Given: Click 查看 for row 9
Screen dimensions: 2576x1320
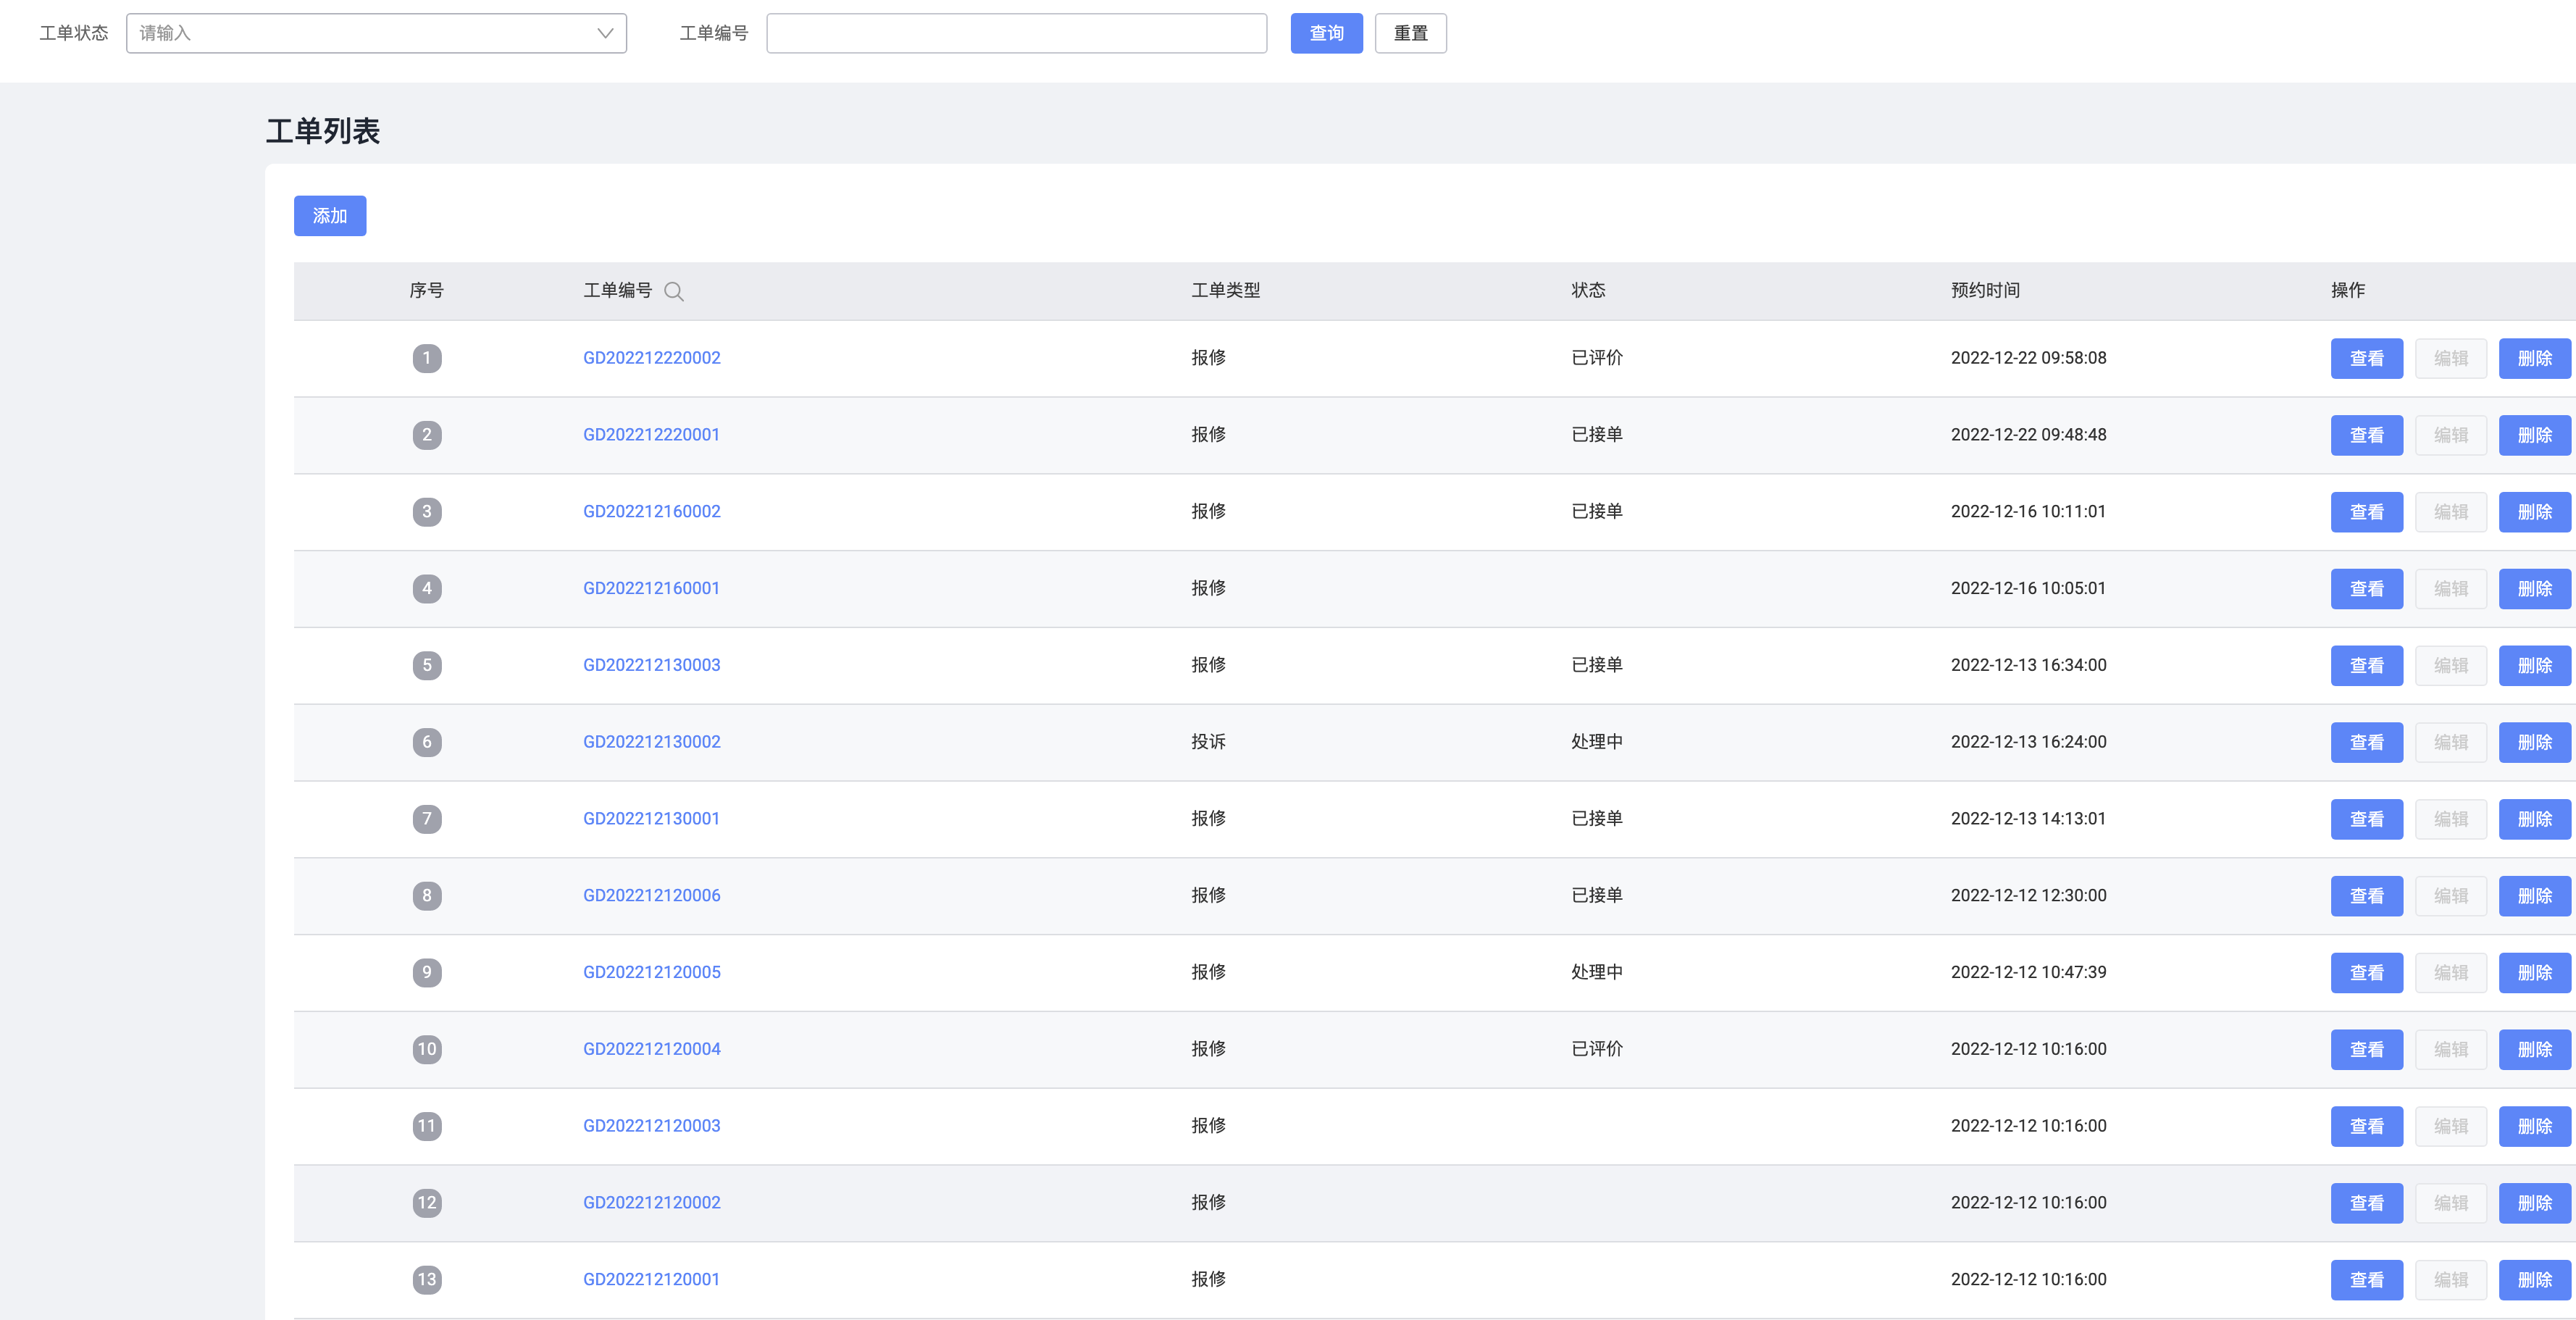Looking at the screenshot, I should tap(2365, 972).
